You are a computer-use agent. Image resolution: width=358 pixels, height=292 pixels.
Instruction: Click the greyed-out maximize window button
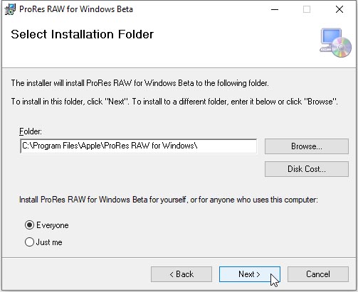point(307,9)
